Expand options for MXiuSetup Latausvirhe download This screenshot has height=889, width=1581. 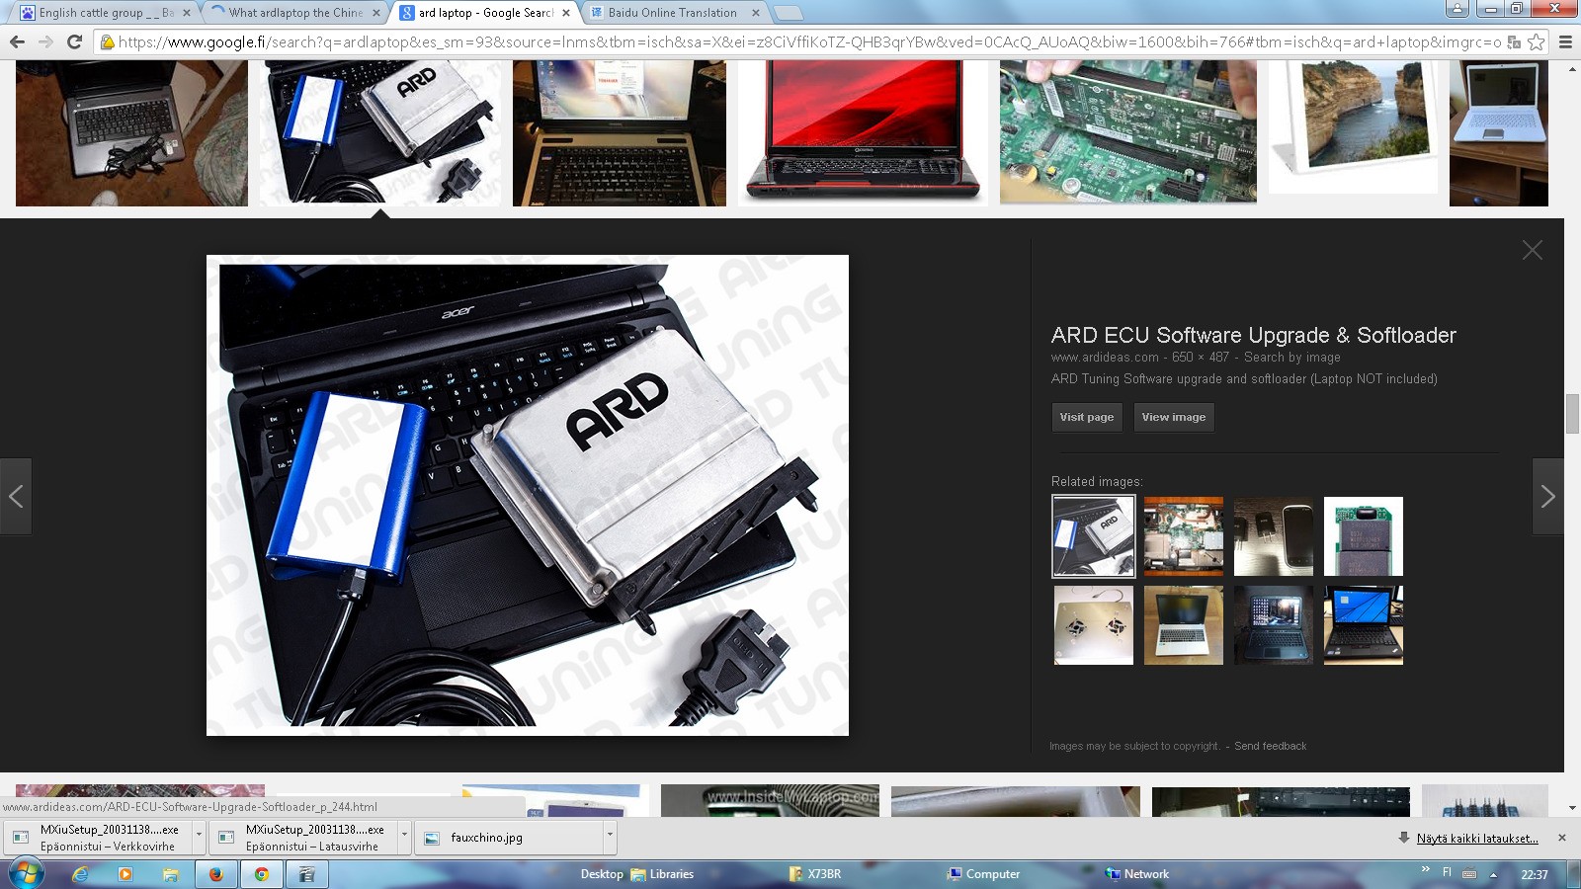pos(404,838)
